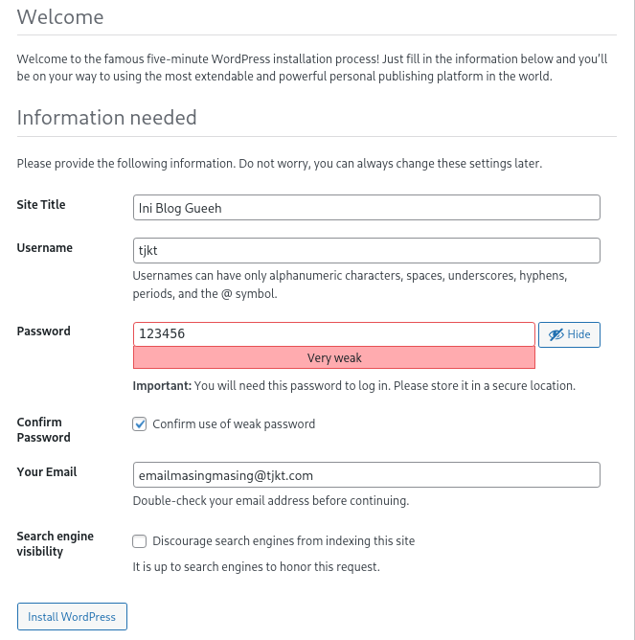This screenshot has width=635, height=640.
Task: Click the Search engine visibility label
Action: [55, 543]
